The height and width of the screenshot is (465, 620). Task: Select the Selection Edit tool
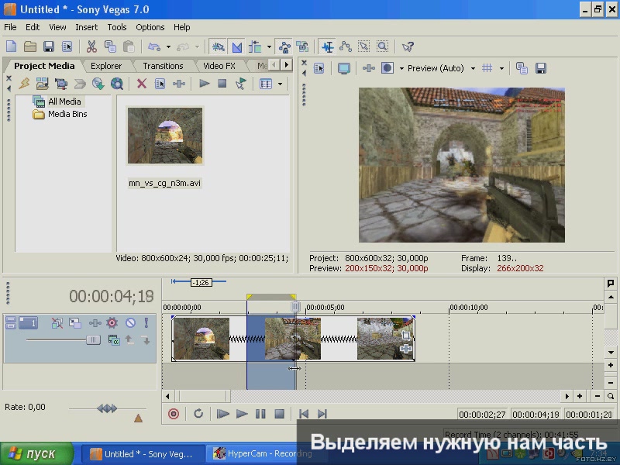(363, 46)
